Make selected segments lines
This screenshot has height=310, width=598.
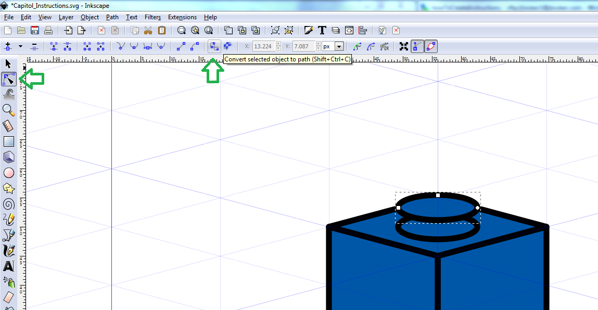[x=181, y=46]
